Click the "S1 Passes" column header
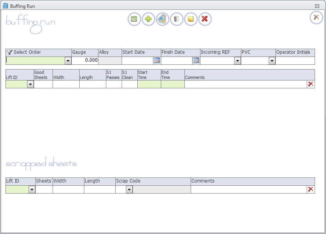 click(113, 75)
